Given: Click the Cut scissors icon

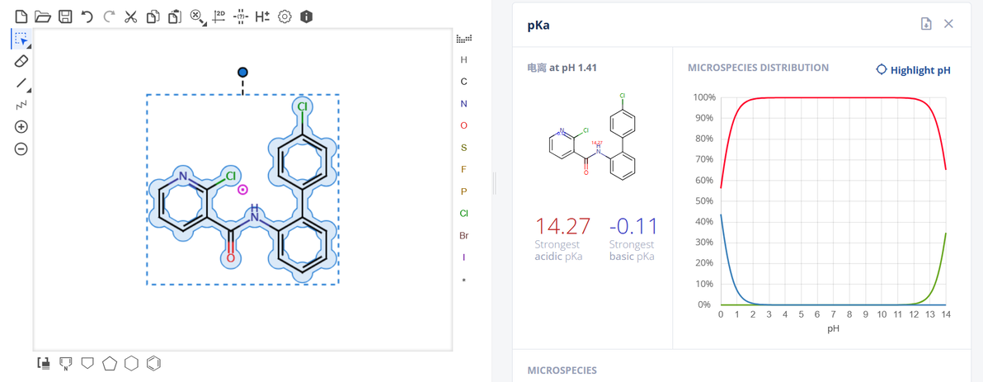Looking at the screenshot, I should [x=130, y=17].
